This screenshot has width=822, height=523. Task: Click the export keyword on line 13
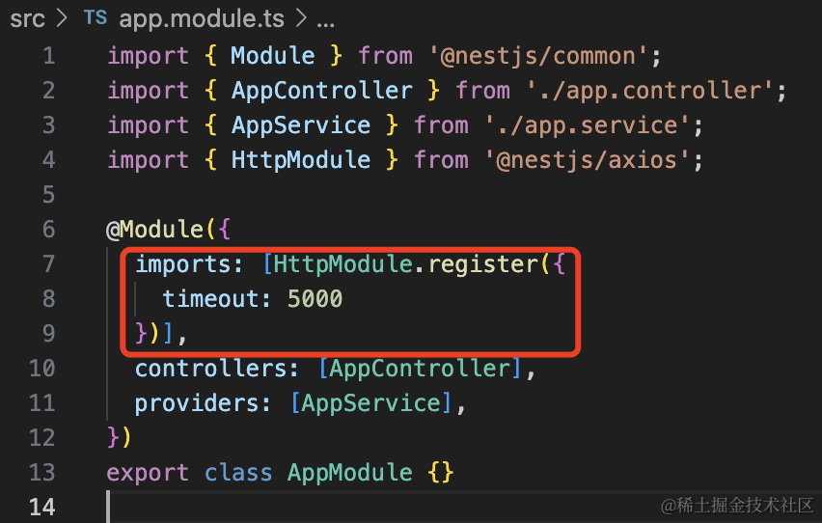[x=148, y=472]
